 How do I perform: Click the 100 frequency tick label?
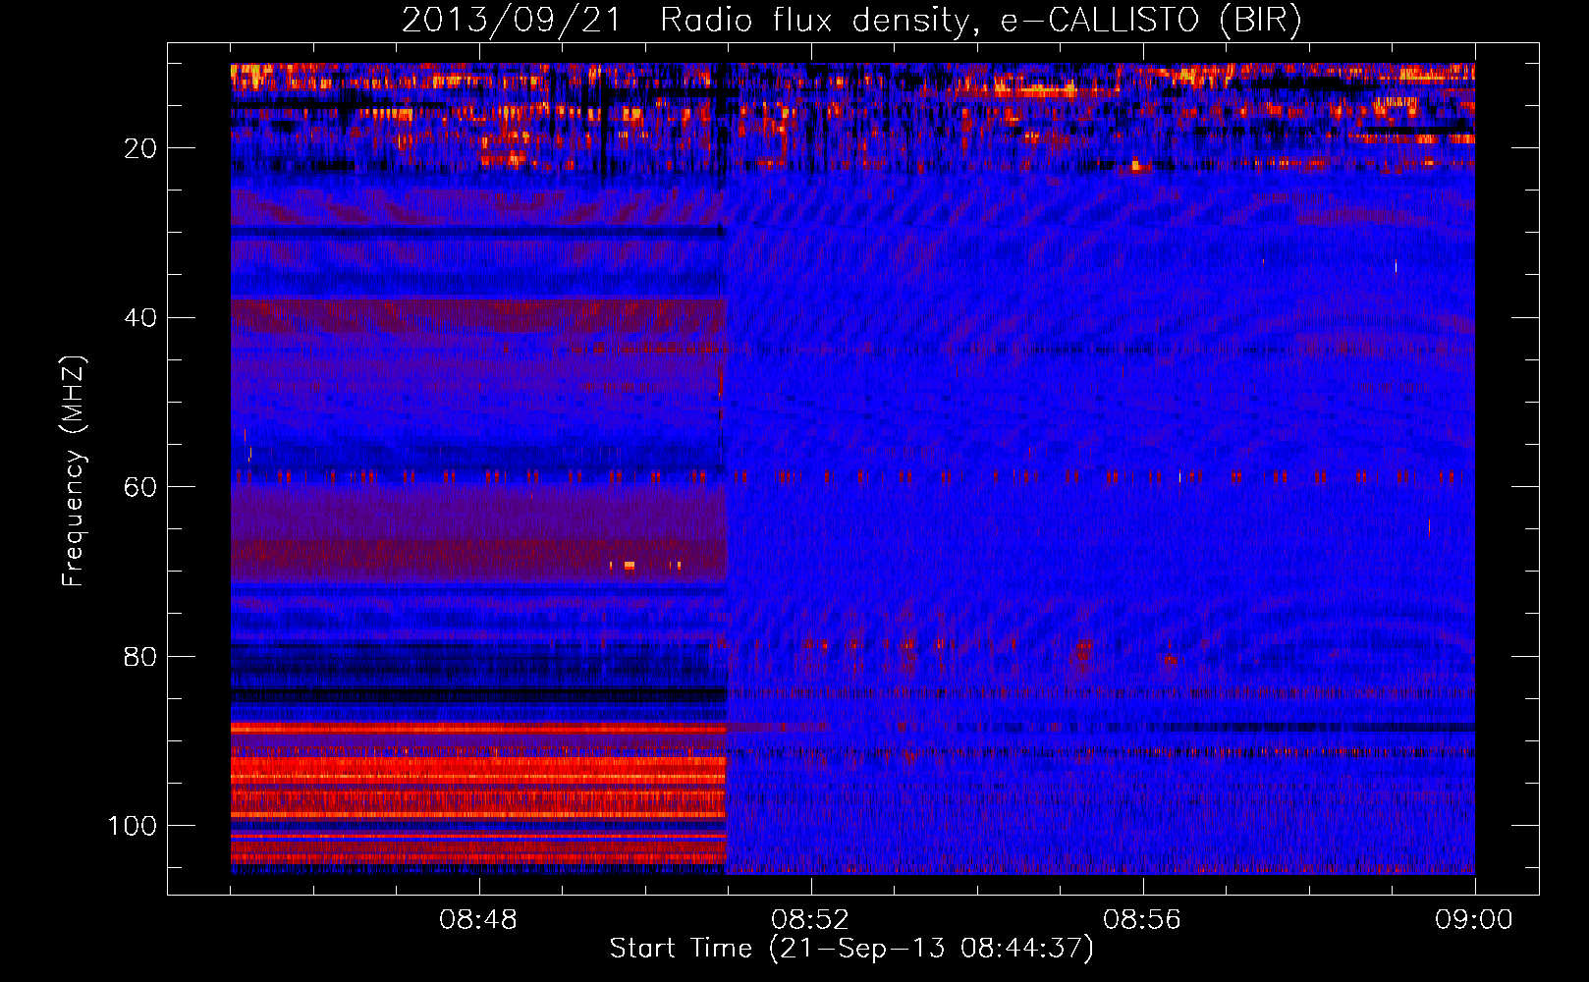point(134,826)
